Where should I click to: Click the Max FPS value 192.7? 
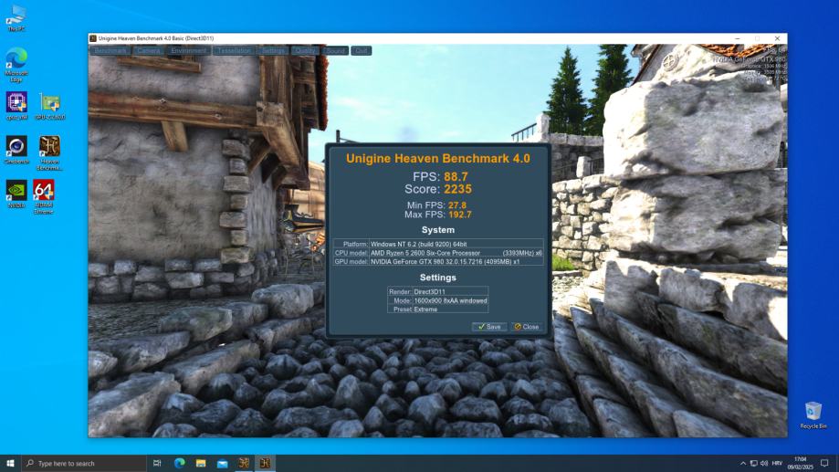coord(459,215)
